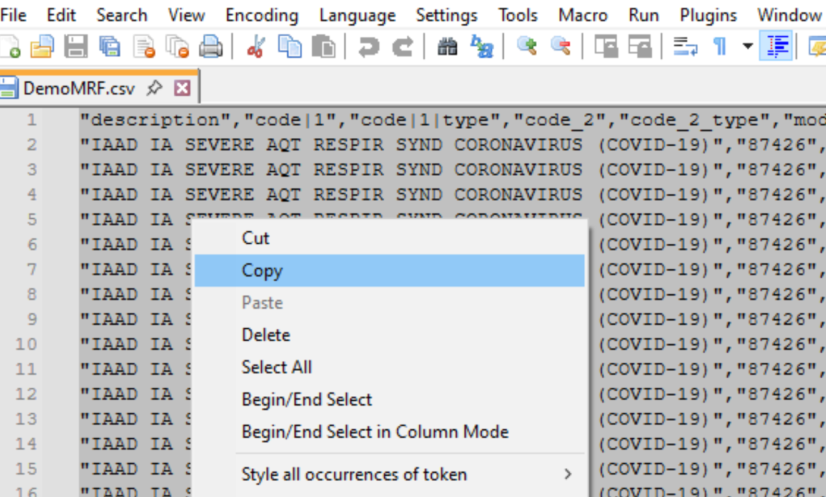Open the Plugins menu
Viewport: 826px width, 497px height.
(709, 14)
